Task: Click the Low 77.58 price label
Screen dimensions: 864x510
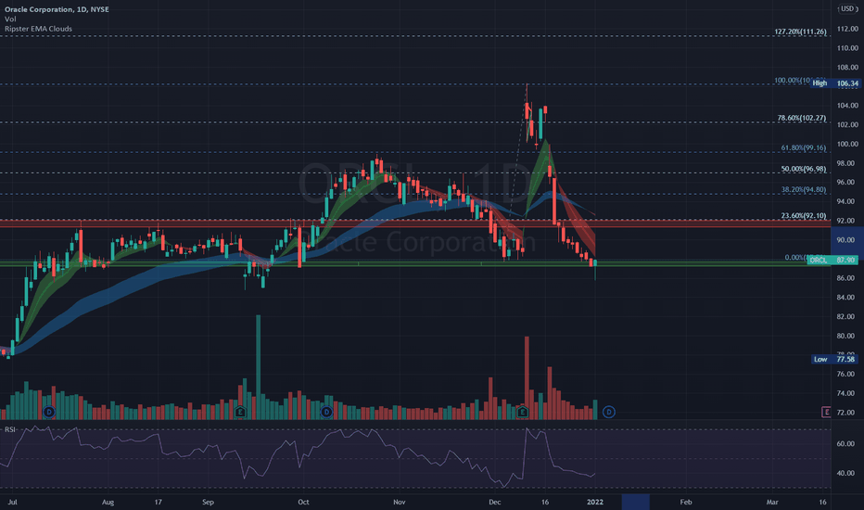Action: tap(835, 359)
